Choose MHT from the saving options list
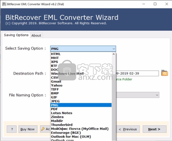 click(81, 58)
